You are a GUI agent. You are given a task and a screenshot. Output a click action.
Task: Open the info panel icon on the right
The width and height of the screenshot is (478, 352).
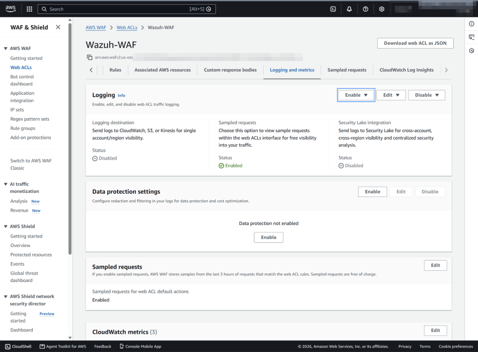472,24
